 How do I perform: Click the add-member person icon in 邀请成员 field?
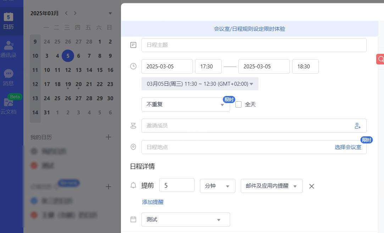pos(357,126)
